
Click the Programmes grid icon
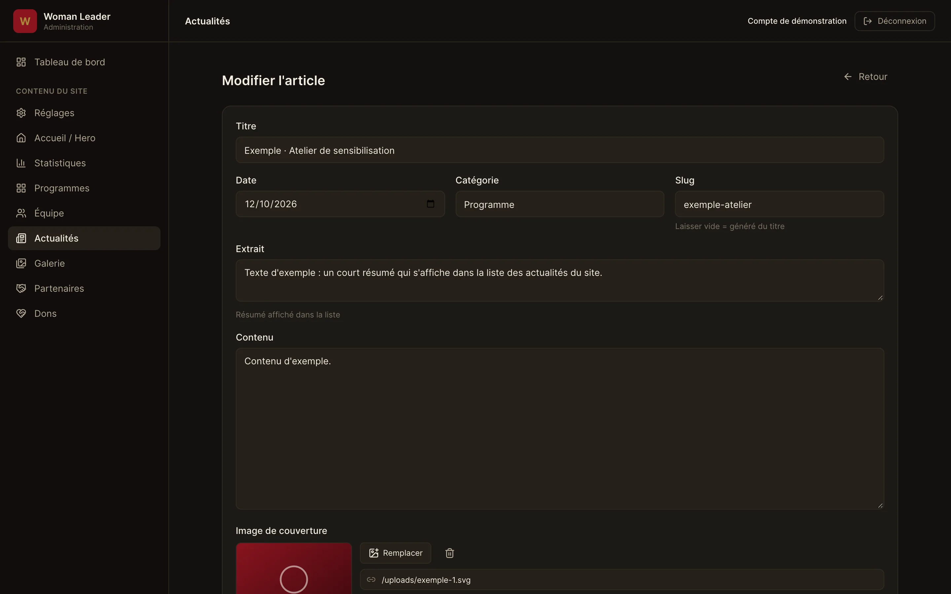[21, 188]
